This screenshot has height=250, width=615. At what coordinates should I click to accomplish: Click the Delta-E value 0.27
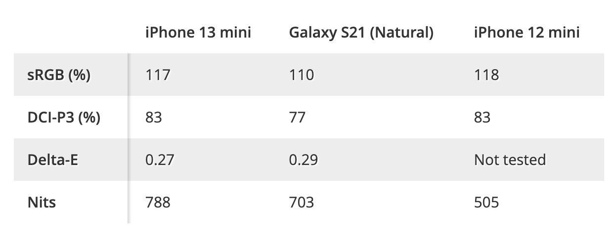coord(160,160)
